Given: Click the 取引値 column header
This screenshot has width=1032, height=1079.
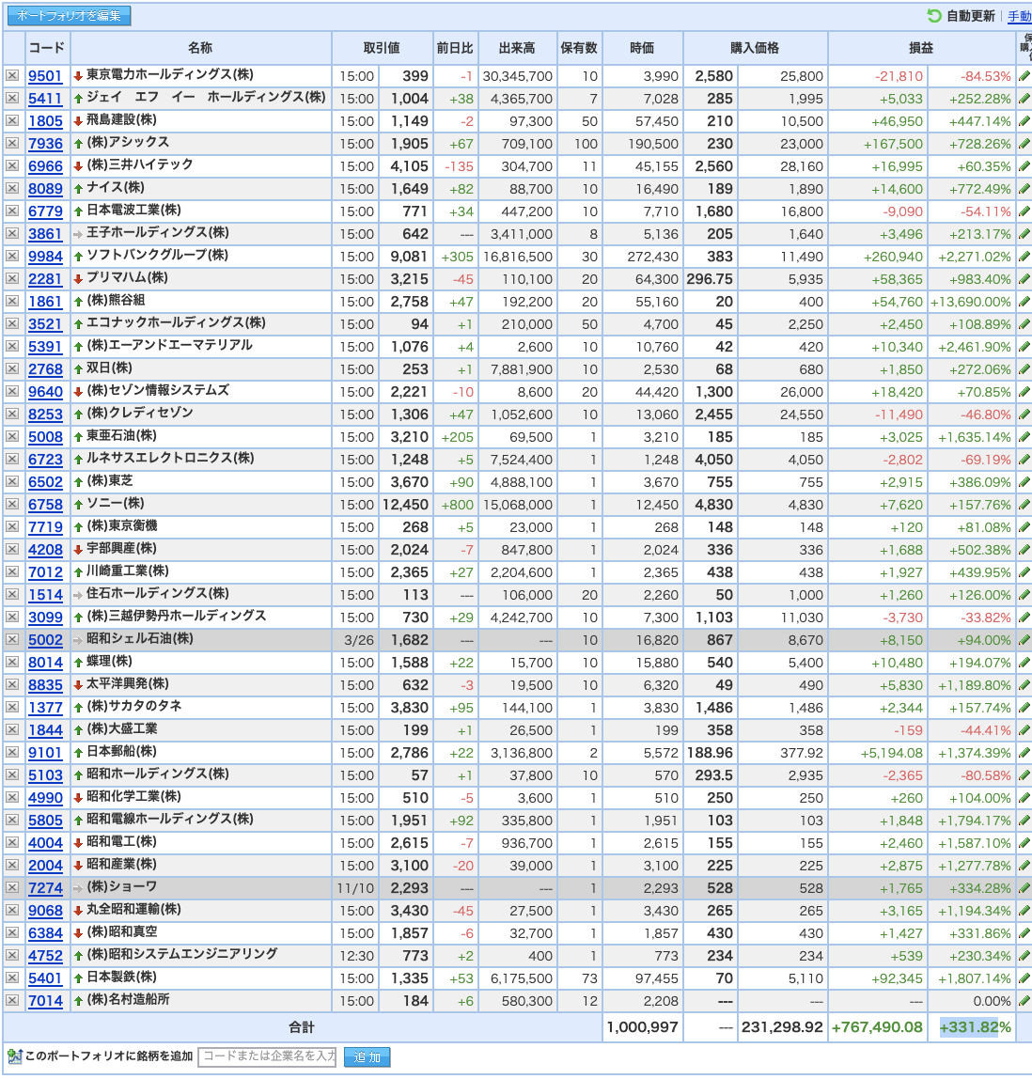Looking at the screenshot, I should [382, 48].
